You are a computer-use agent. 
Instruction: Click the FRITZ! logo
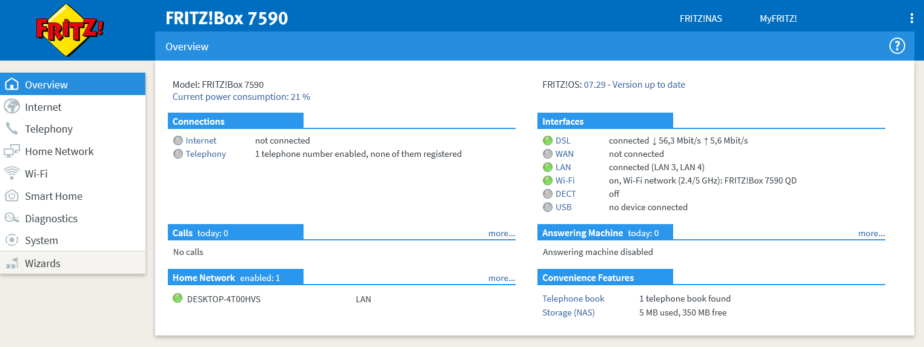point(70,30)
